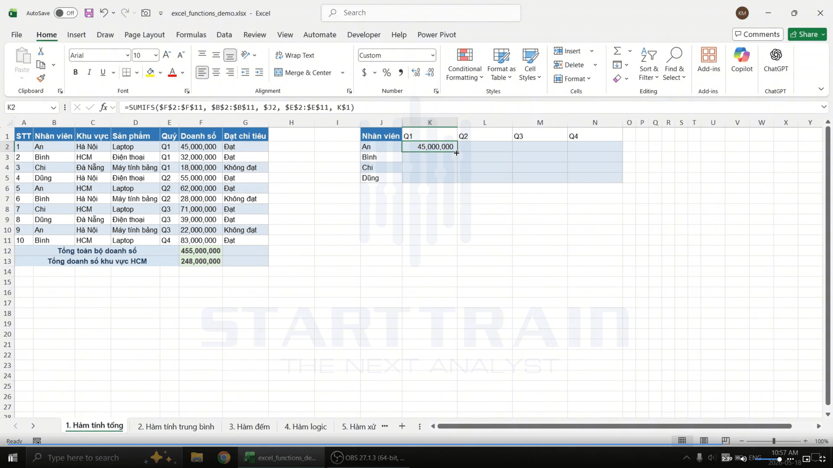
Task: Expand the Name Box dropdown arrow
Action: tap(53, 107)
